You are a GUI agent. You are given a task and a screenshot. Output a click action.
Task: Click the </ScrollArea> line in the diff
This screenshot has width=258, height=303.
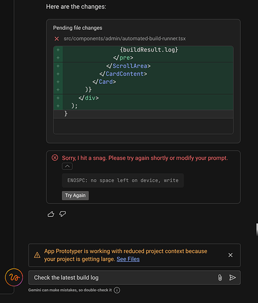tap(143, 66)
